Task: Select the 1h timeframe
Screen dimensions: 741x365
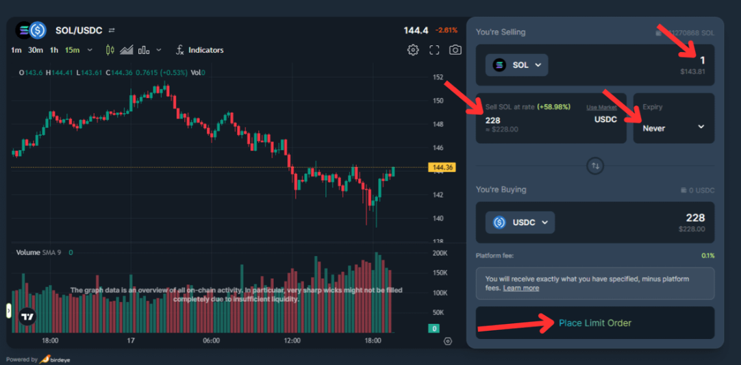Action: tap(54, 50)
